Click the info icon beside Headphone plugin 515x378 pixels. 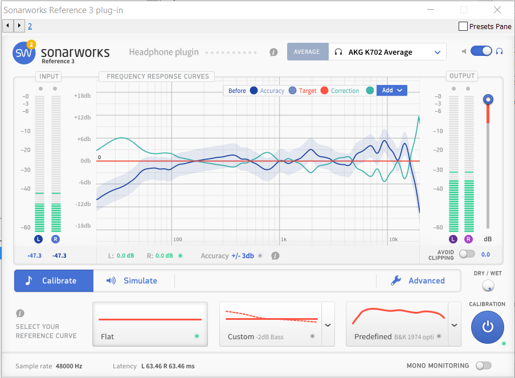[x=273, y=52]
